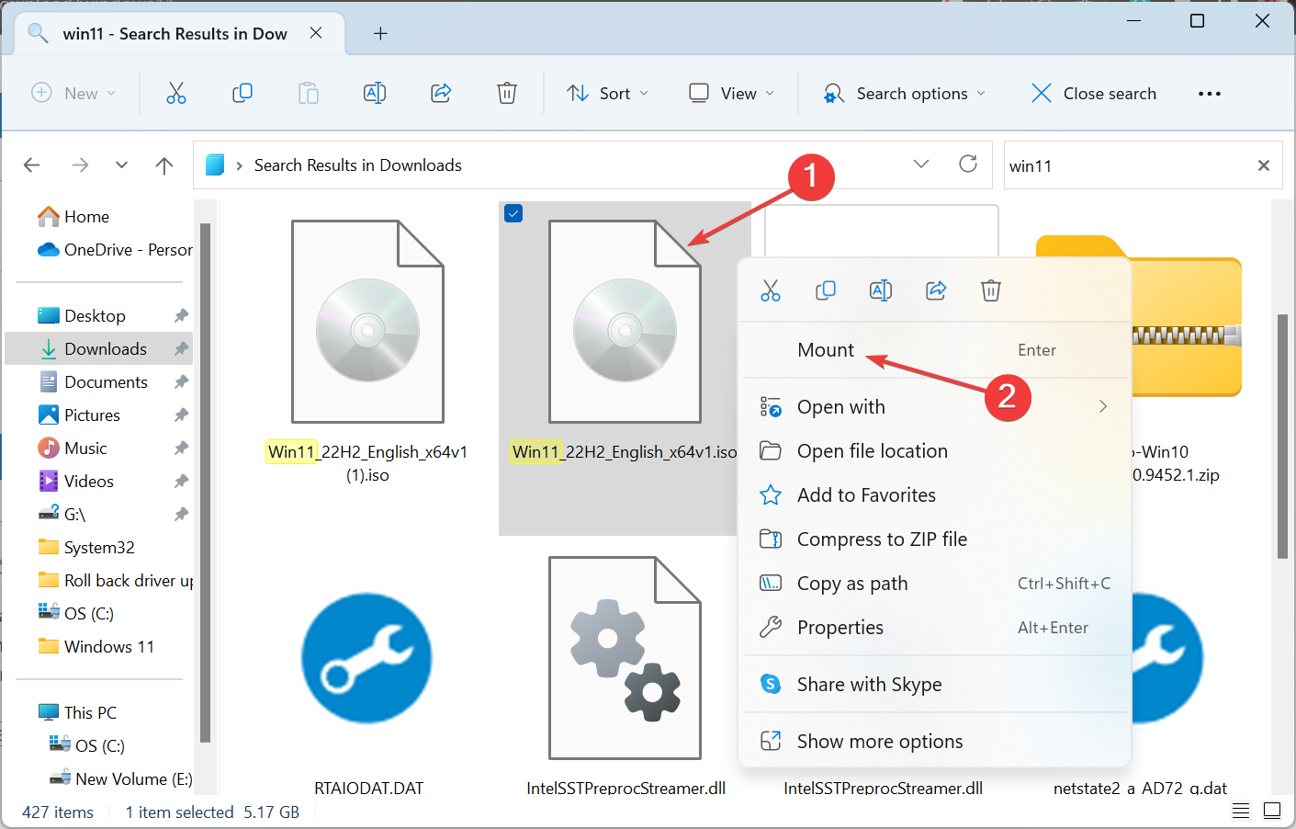Click the Share icon in the toolbar

pos(440,93)
